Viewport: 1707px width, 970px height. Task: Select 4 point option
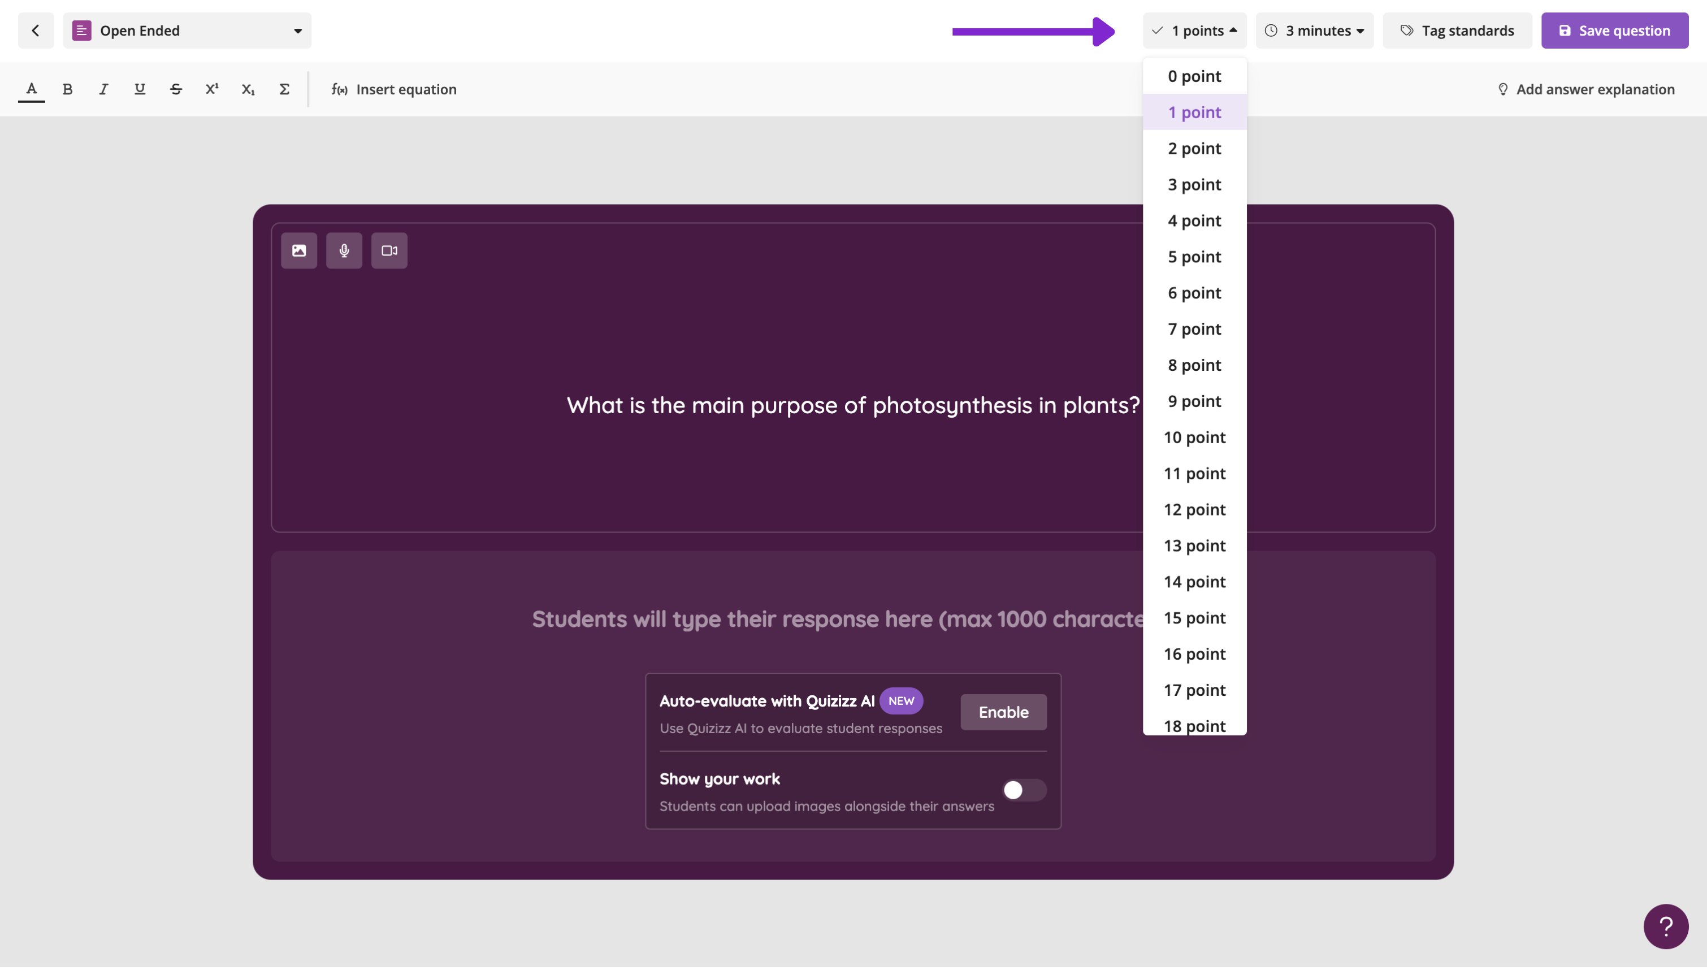tap(1194, 220)
